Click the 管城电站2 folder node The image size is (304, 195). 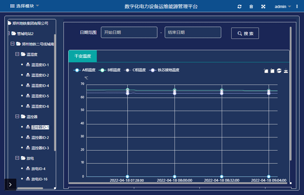(x=25, y=34)
